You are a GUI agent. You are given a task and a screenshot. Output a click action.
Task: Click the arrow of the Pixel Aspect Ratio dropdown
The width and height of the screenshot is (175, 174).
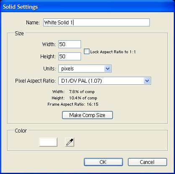[x=147, y=81]
